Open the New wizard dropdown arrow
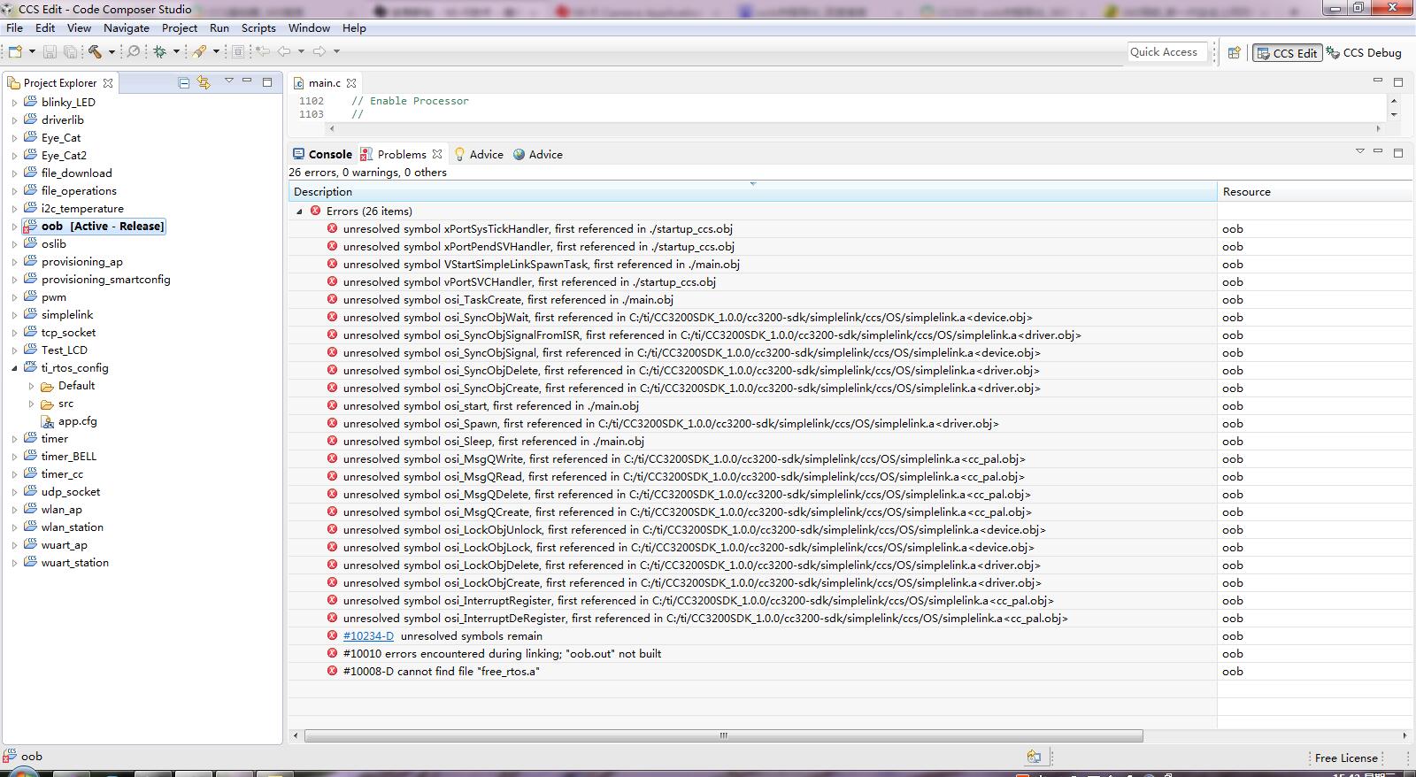Image resolution: width=1416 pixels, height=777 pixels. (32, 51)
